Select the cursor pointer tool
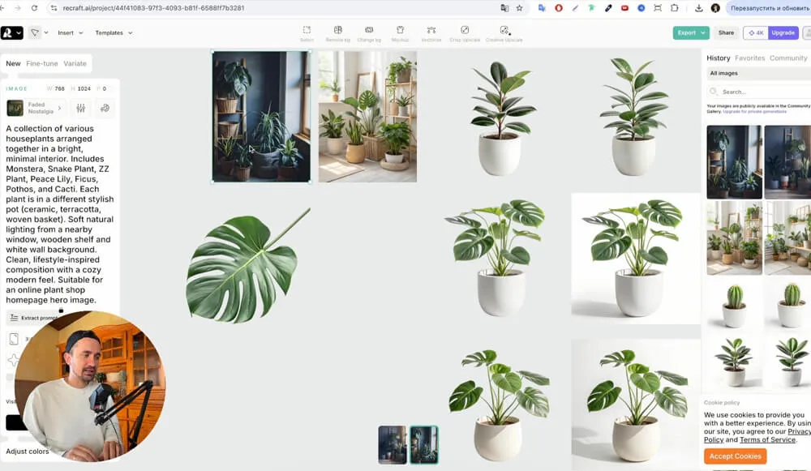Image resolution: width=811 pixels, height=471 pixels. click(x=34, y=32)
